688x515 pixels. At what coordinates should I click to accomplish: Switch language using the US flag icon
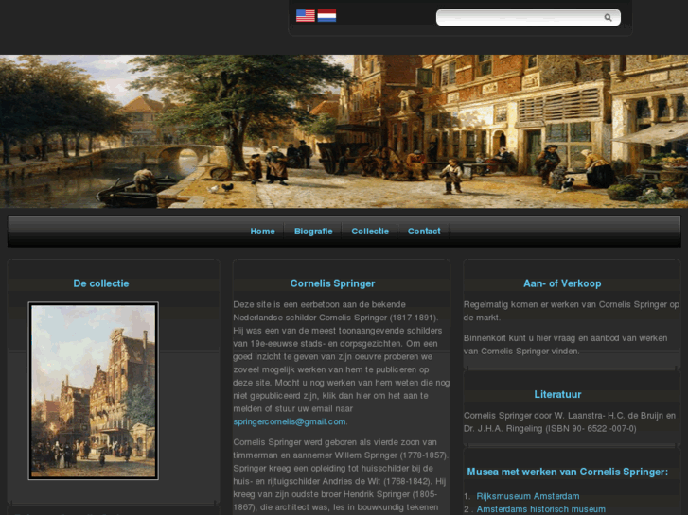[306, 16]
